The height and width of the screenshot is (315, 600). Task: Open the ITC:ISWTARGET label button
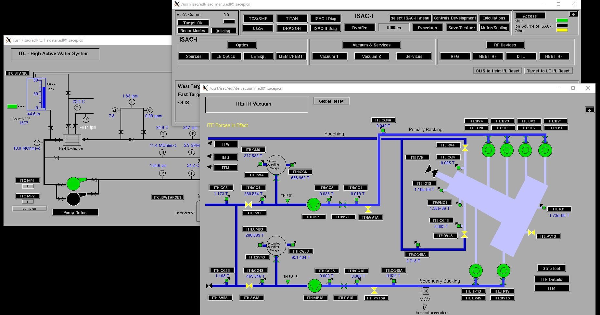(167, 197)
